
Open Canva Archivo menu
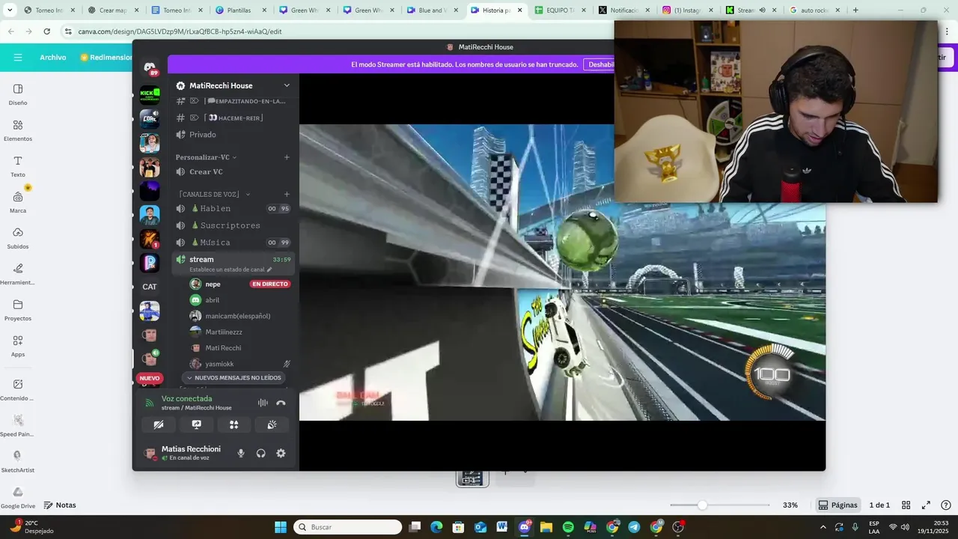tap(53, 57)
